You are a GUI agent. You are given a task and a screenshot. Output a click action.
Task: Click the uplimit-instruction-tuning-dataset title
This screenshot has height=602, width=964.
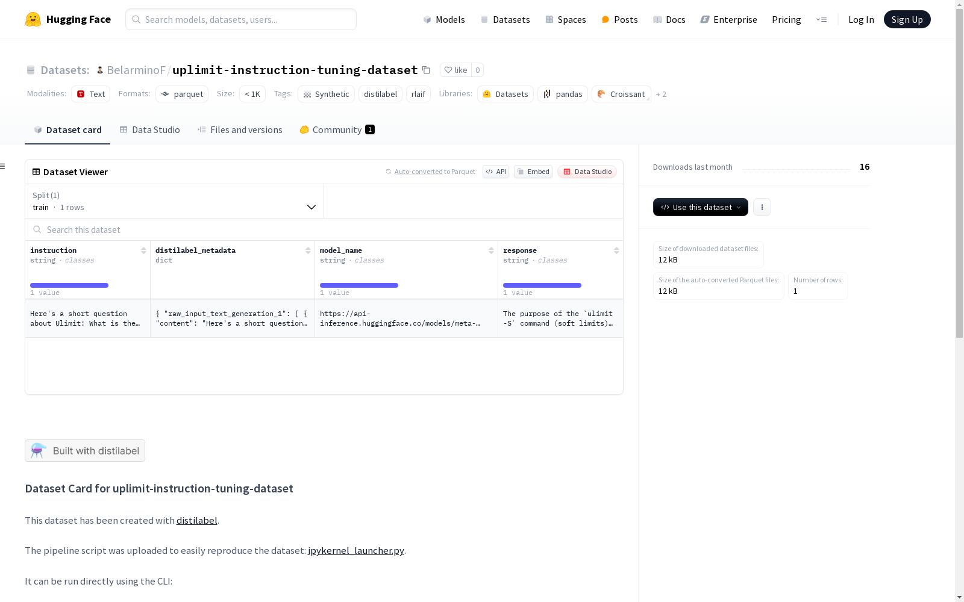tap(295, 70)
